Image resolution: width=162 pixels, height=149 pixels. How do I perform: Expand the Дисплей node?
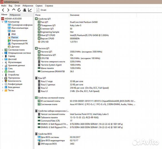click(2, 59)
